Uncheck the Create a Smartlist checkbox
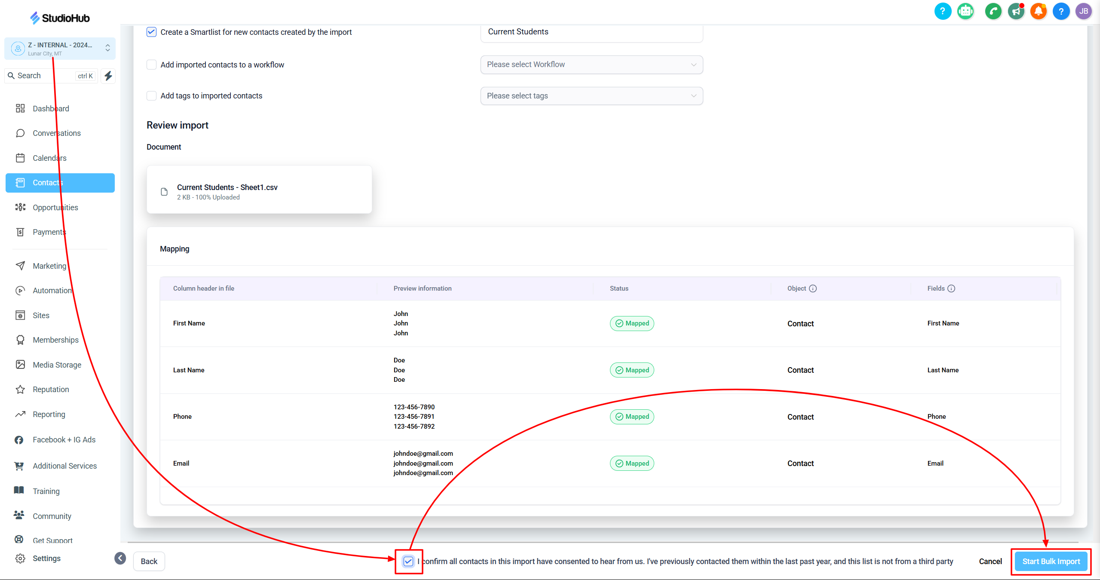 [151, 32]
